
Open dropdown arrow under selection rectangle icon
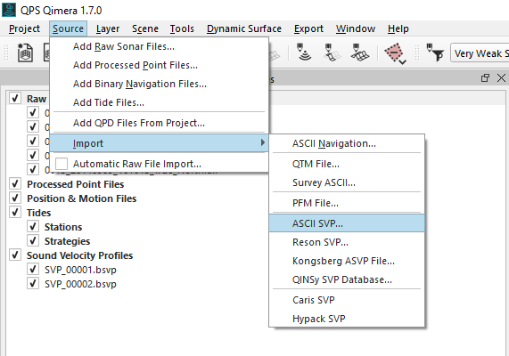point(403,62)
